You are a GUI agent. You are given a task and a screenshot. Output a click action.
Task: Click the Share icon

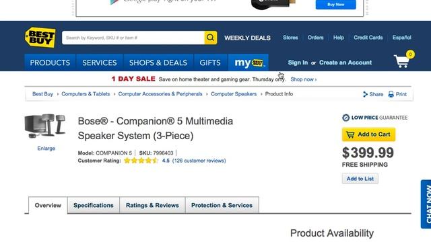click(365, 94)
